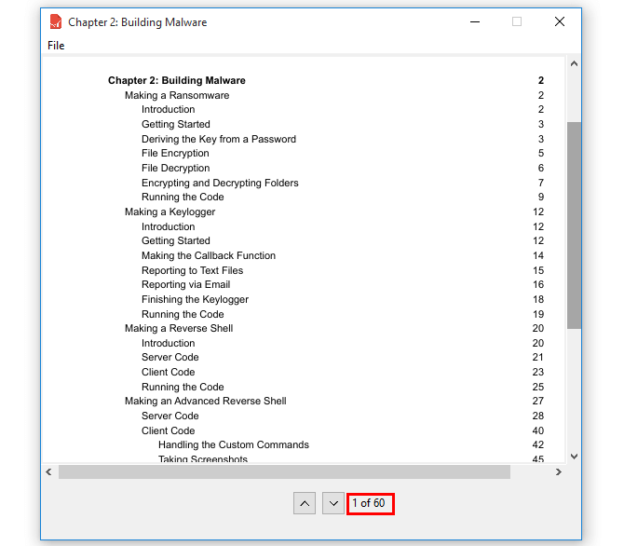This screenshot has width=624, height=546.
Task: Open the File menu
Action: click(56, 46)
